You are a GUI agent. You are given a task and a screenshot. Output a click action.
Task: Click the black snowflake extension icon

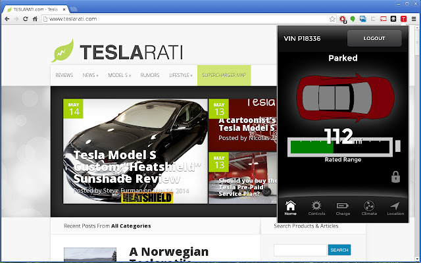[393, 19]
